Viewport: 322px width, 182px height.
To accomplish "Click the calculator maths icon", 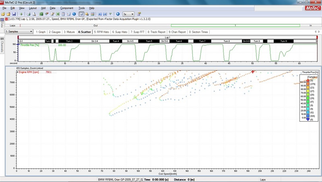I will tap(63, 14).
